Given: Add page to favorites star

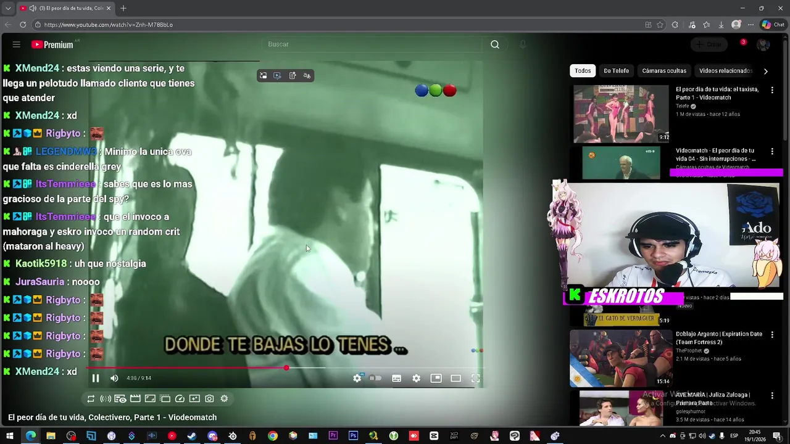Looking at the screenshot, I should [x=660, y=25].
